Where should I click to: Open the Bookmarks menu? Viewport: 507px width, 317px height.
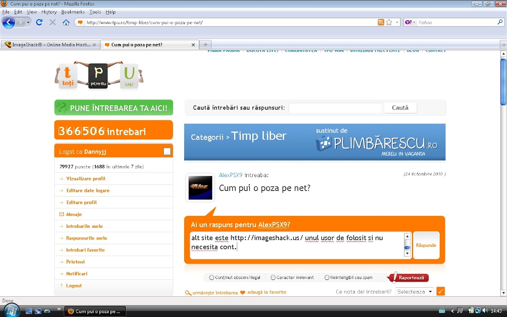click(73, 12)
